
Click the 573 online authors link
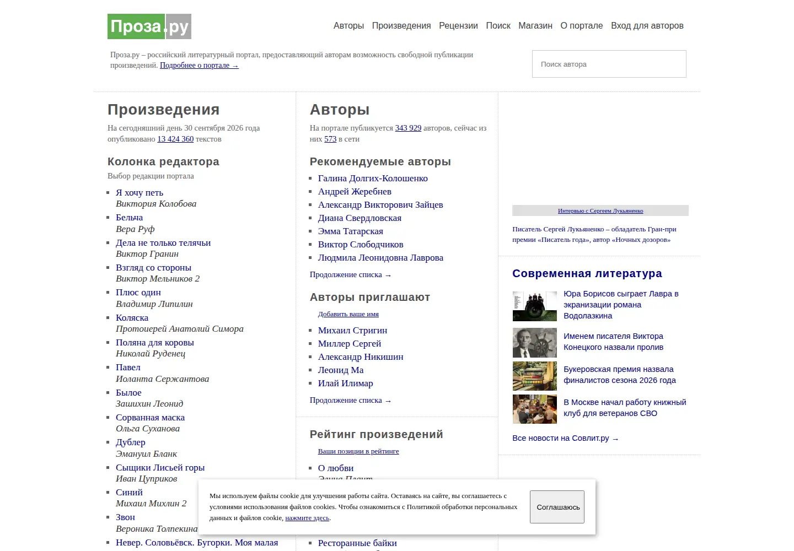[x=330, y=139]
